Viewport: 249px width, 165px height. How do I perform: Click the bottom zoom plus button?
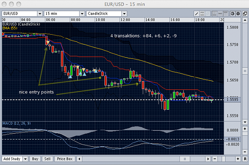(238, 159)
